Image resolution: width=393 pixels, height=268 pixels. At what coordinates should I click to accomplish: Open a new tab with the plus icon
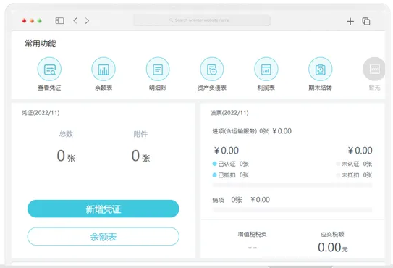coord(350,21)
